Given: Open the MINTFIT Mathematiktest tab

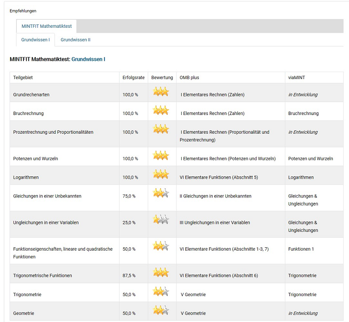Looking at the screenshot, I should [46, 26].
